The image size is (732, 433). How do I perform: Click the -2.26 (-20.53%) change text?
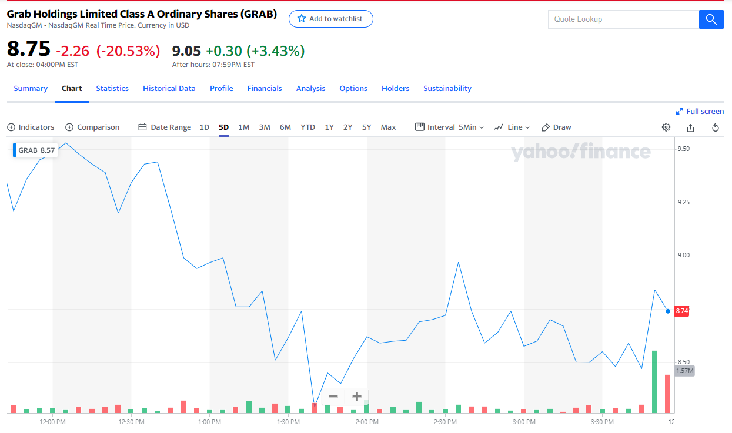[108, 51]
